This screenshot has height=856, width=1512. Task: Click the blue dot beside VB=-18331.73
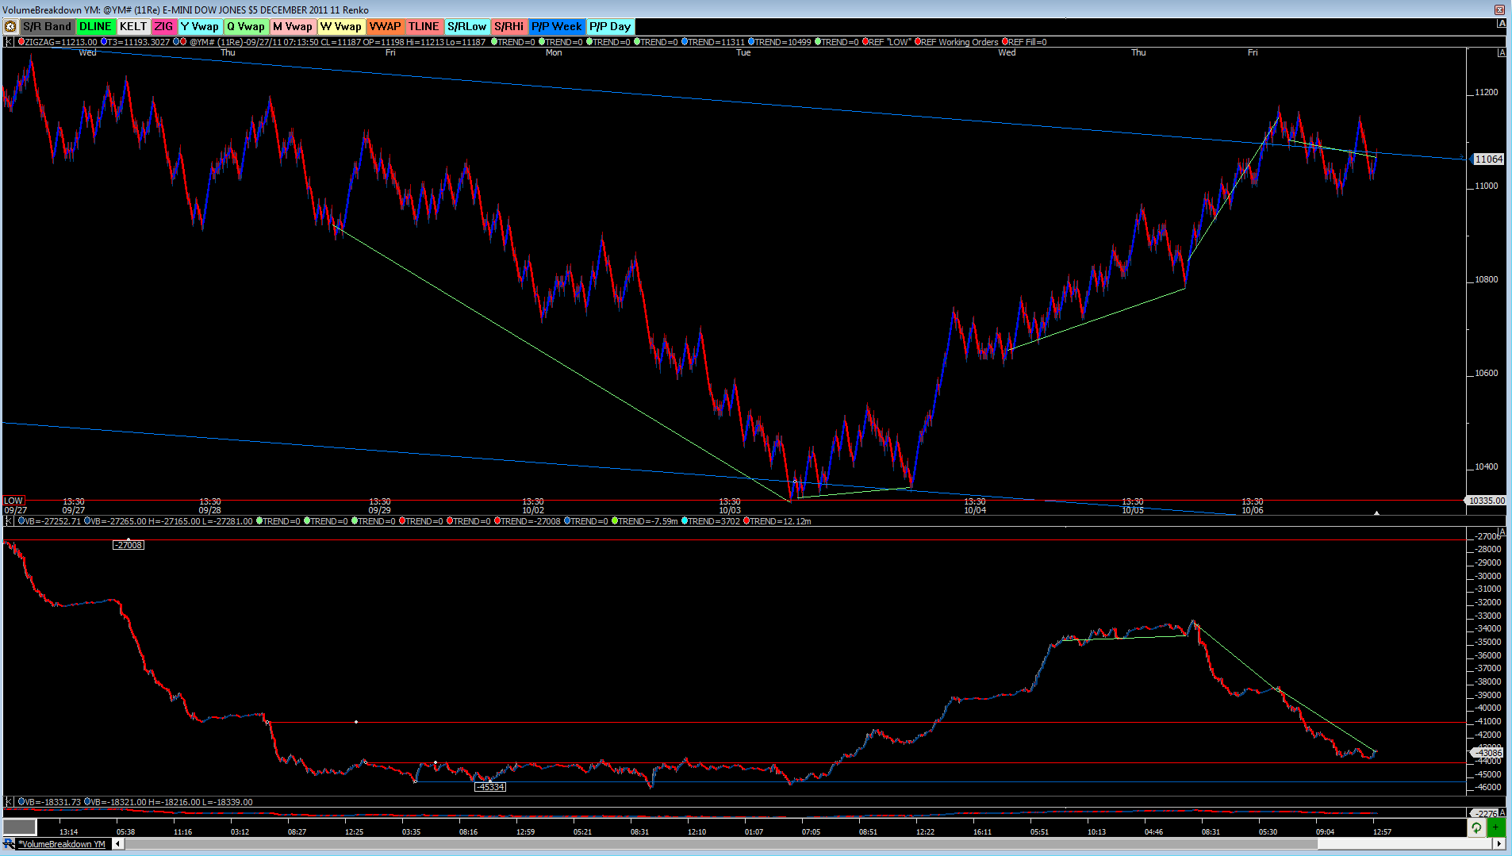click(21, 802)
